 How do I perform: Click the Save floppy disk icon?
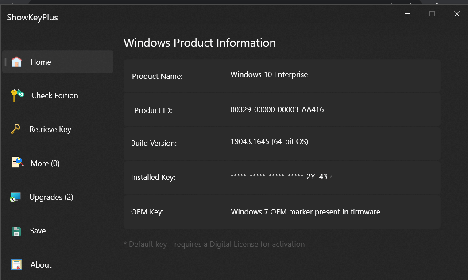[17, 231]
